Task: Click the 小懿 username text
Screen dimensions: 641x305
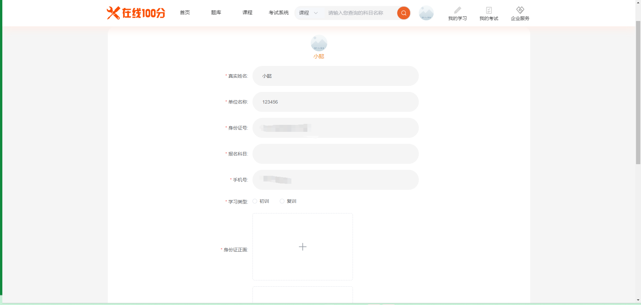Action: pos(319,56)
